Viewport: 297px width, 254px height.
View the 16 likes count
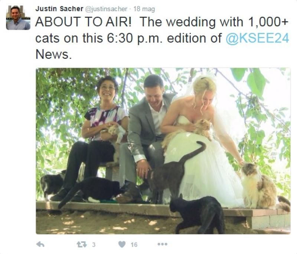tap(134, 244)
